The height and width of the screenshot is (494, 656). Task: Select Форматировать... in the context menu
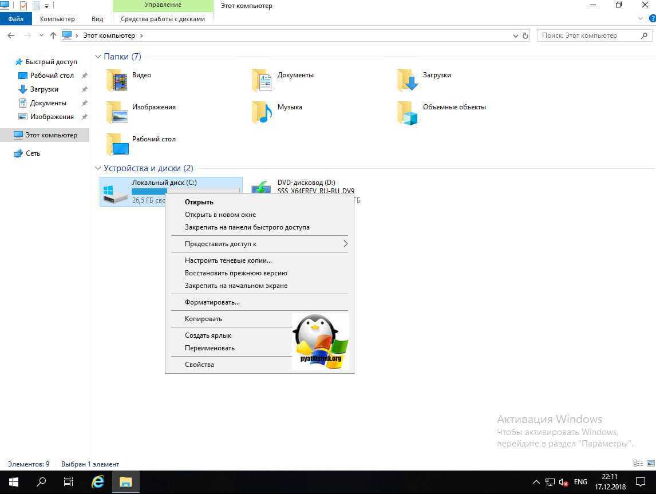click(x=212, y=302)
